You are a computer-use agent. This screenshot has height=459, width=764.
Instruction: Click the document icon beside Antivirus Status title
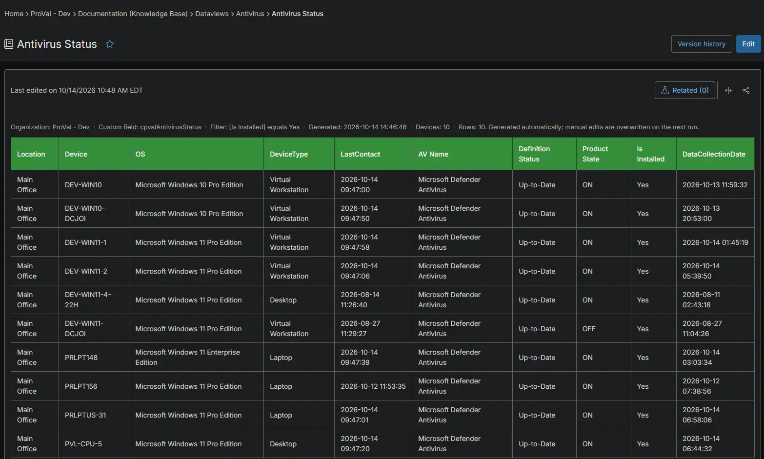9,44
